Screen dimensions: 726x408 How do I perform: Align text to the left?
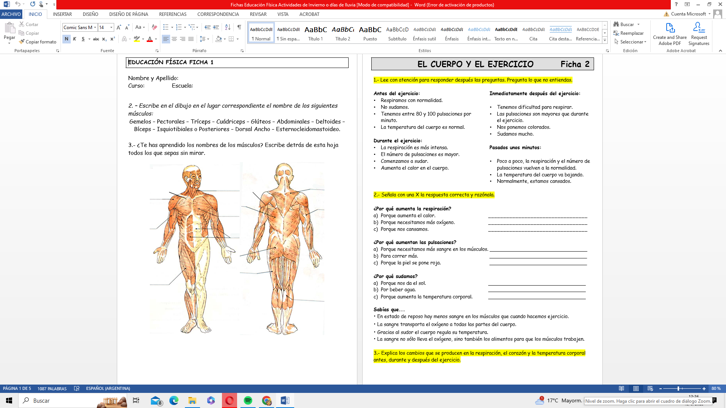[166, 39]
